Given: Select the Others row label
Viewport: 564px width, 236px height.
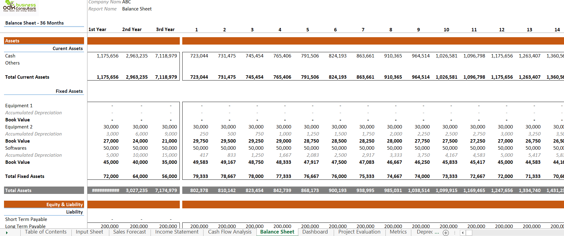Looking at the screenshot, I should (x=12, y=63).
